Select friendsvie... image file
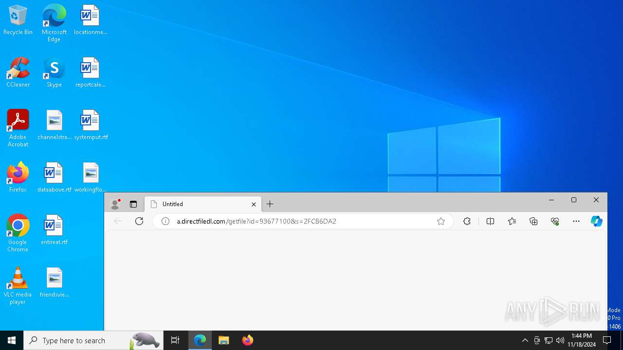Viewport: 623px width, 350px height. coord(54,282)
